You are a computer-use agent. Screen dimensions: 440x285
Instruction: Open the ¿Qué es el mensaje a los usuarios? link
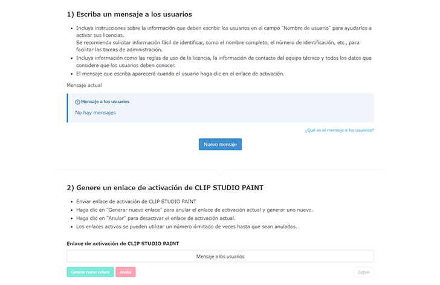click(x=339, y=130)
